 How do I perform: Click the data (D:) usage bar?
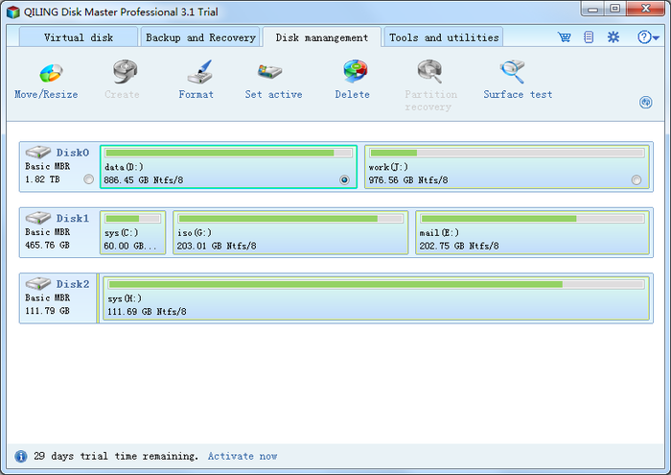pos(228,153)
